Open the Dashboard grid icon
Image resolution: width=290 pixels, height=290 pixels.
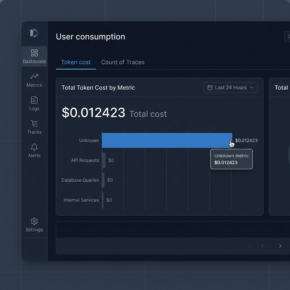click(34, 53)
